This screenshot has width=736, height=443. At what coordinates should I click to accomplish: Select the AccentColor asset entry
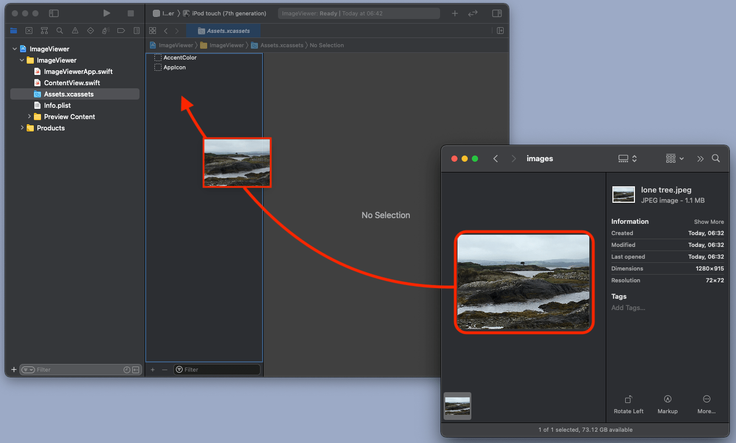coord(180,57)
